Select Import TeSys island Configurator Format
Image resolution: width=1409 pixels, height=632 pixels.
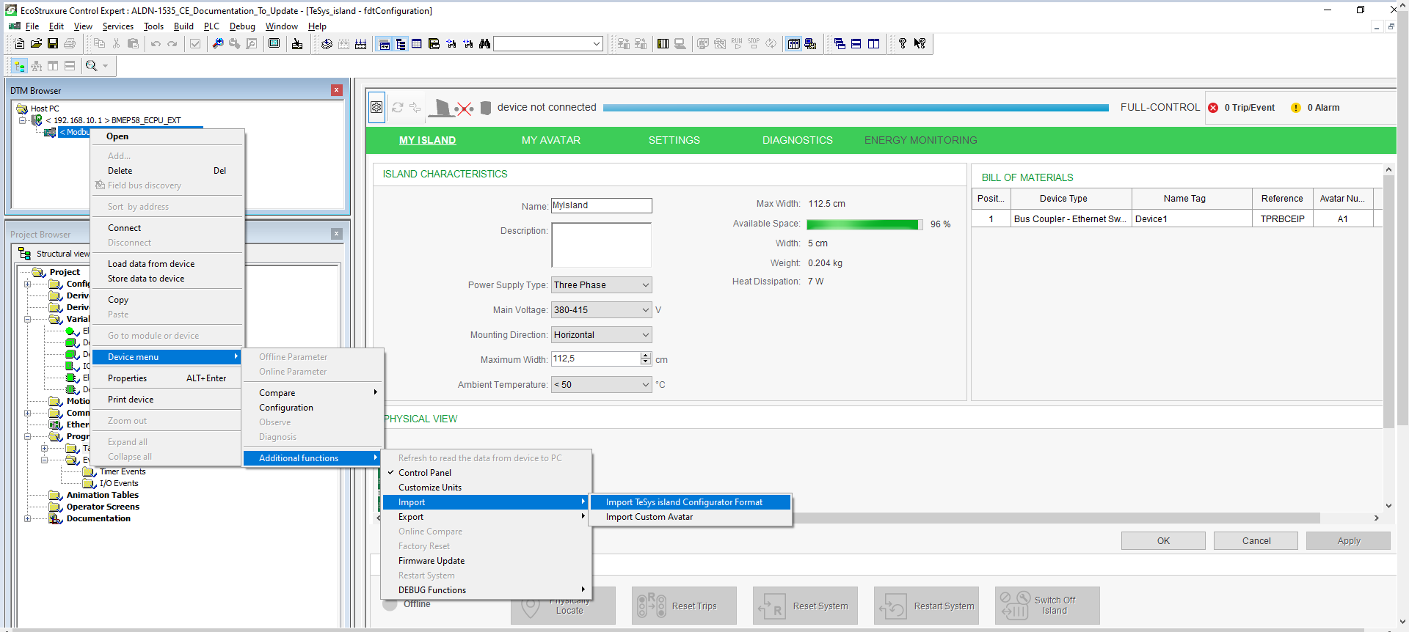coord(691,502)
